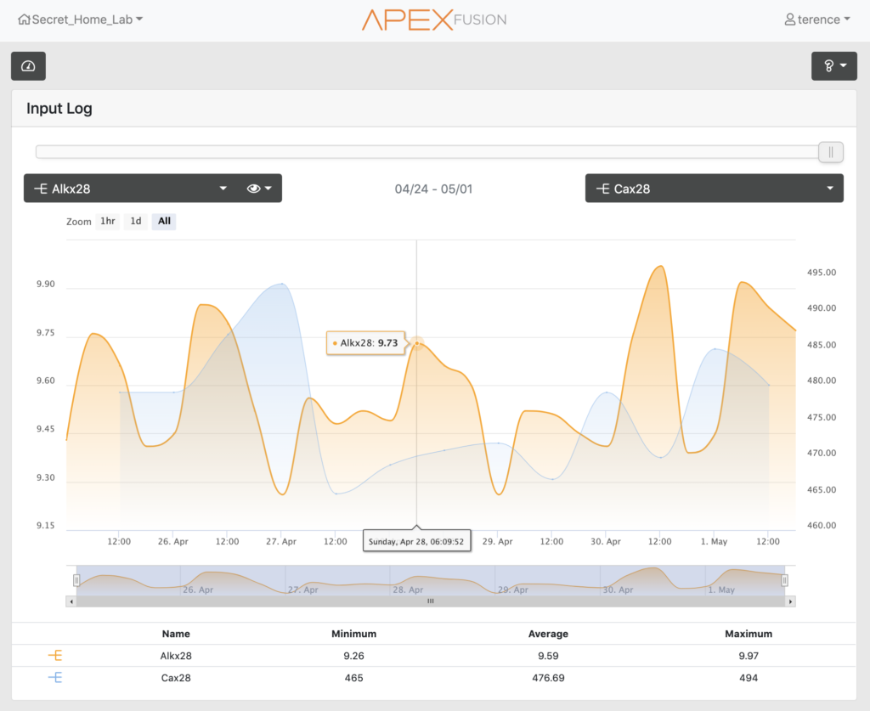Click the date range slider handle
Image resolution: width=870 pixels, height=711 pixels.
click(x=830, y=152)
